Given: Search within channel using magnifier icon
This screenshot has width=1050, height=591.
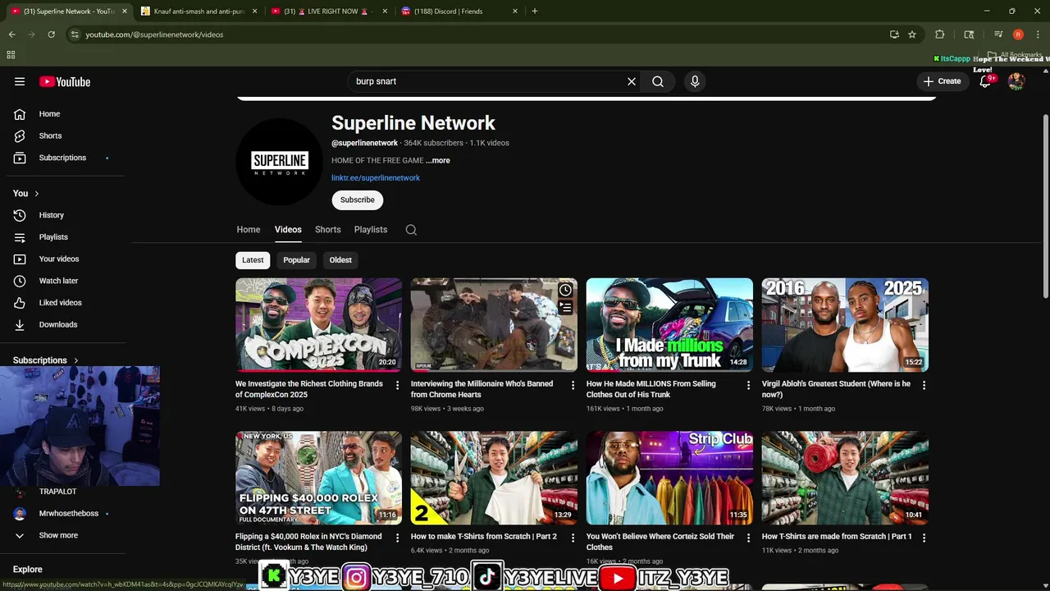Looking at the screenshot, I should pyautogui.click(x=411, y=230).
